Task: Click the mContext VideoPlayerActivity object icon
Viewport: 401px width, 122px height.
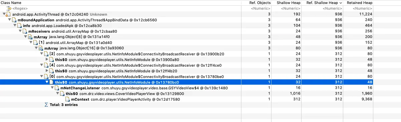Action: pyautogui.click(x=67, y=99)
